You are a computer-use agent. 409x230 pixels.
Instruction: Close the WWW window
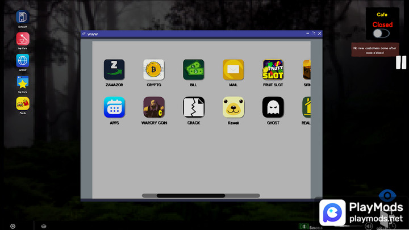point(319,34)
